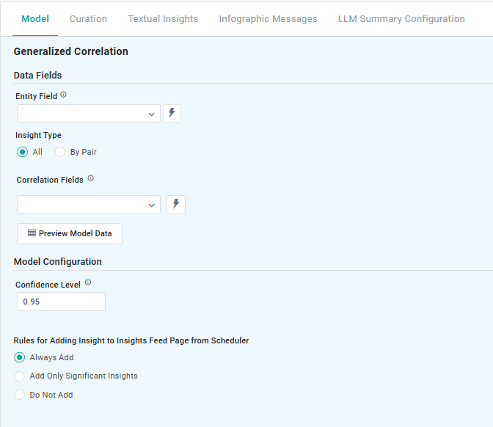Viewport: 493px width, 427px height.
Task: Expand the Entity Field dropdown arrow
Action: coord(151,114)
